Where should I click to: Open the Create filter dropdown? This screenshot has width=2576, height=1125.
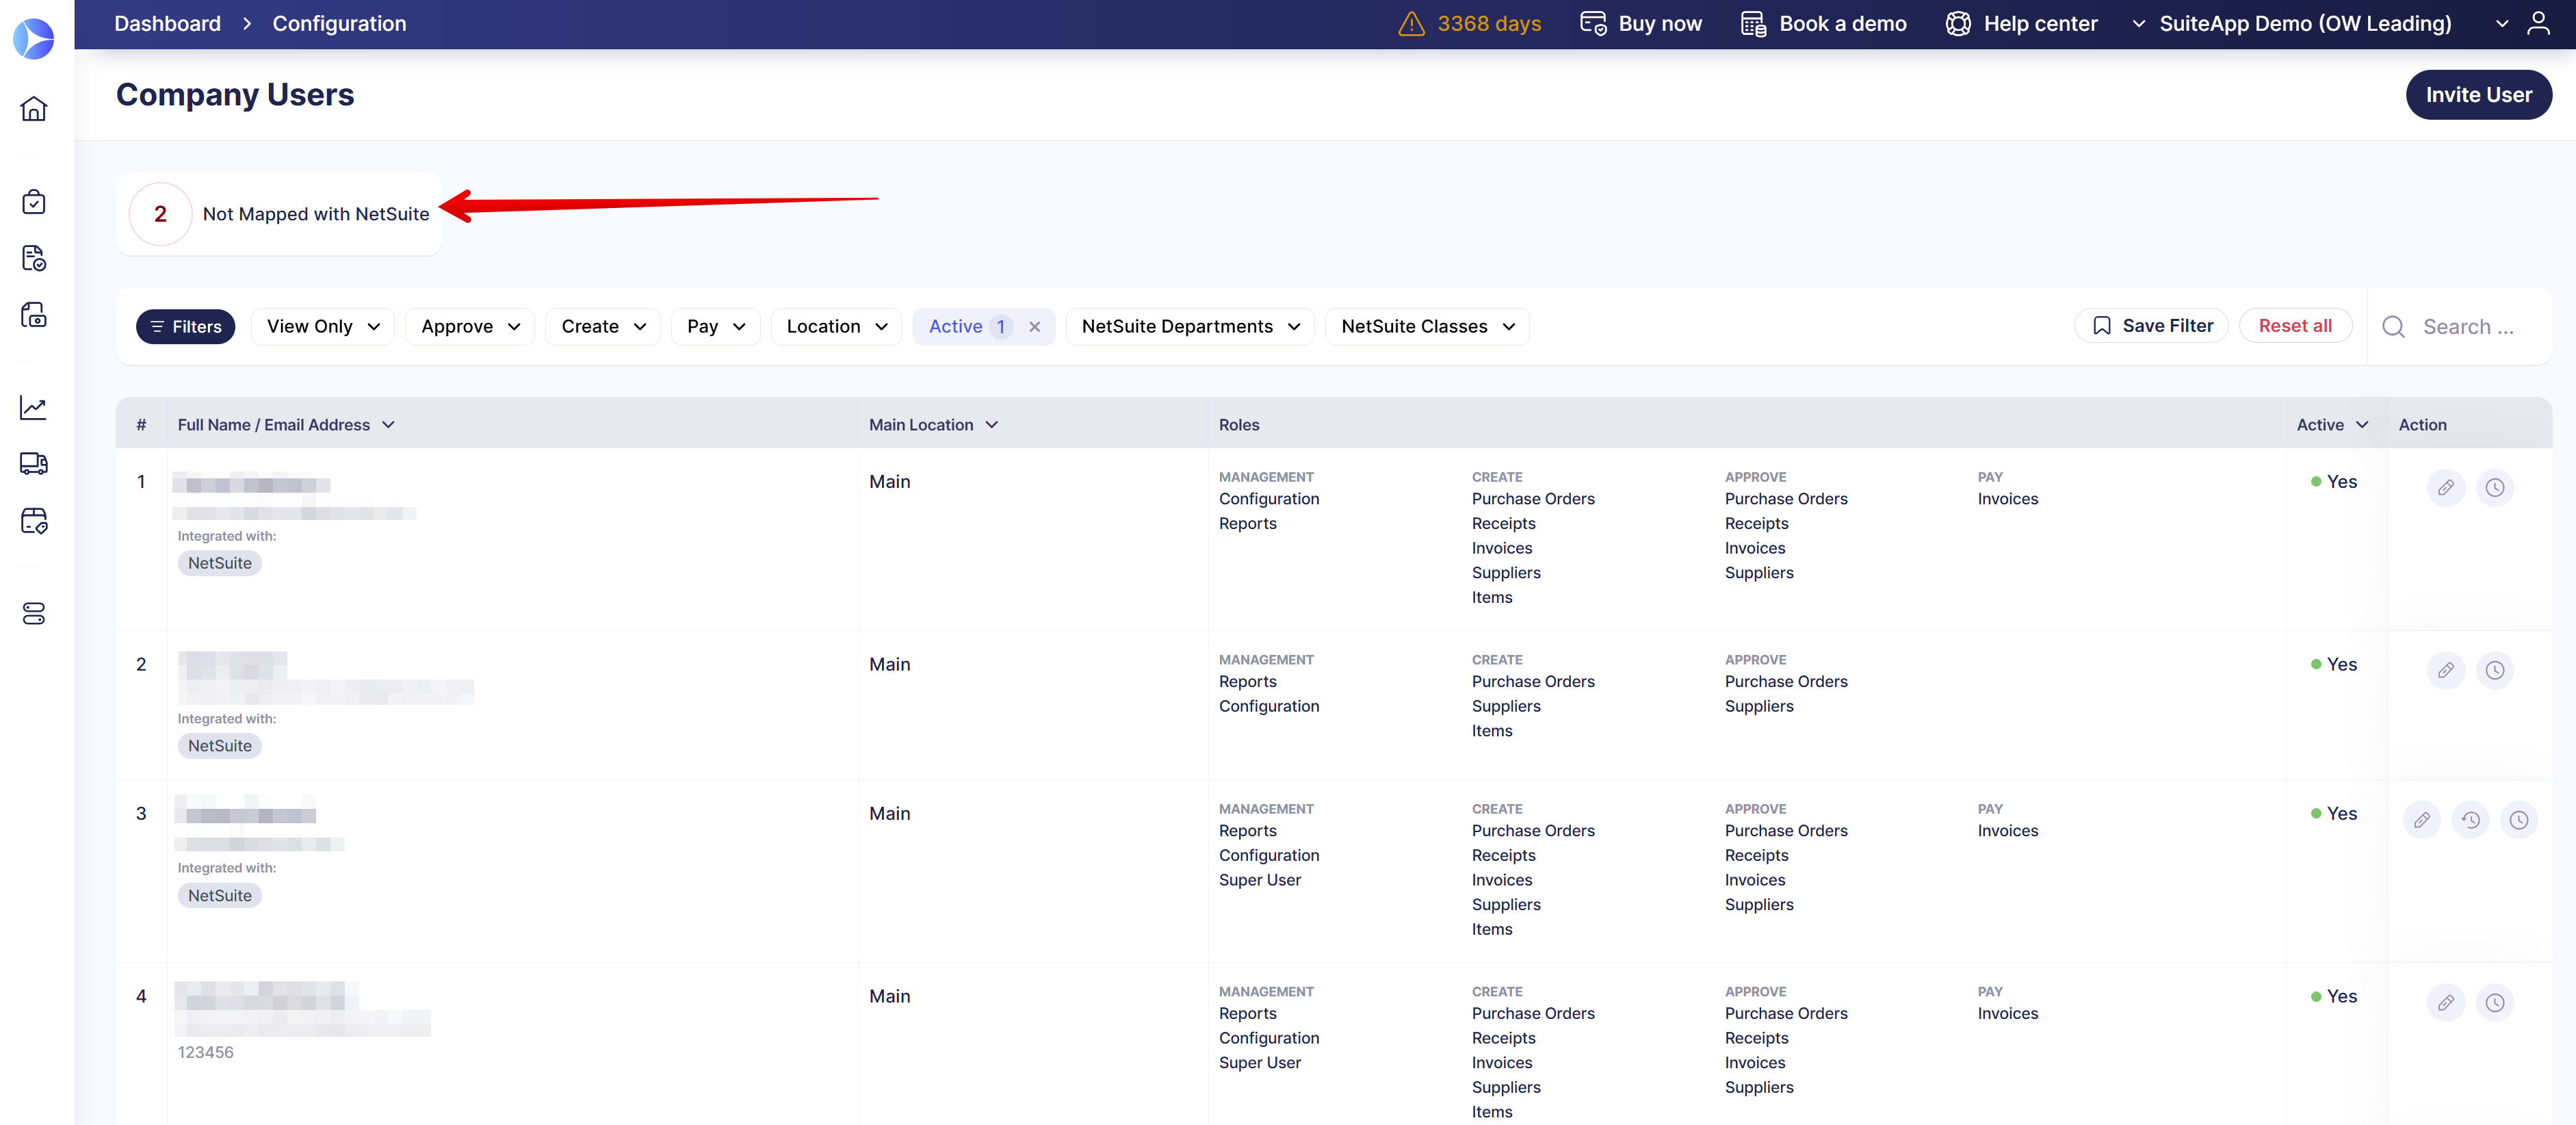tap(603, 327)
